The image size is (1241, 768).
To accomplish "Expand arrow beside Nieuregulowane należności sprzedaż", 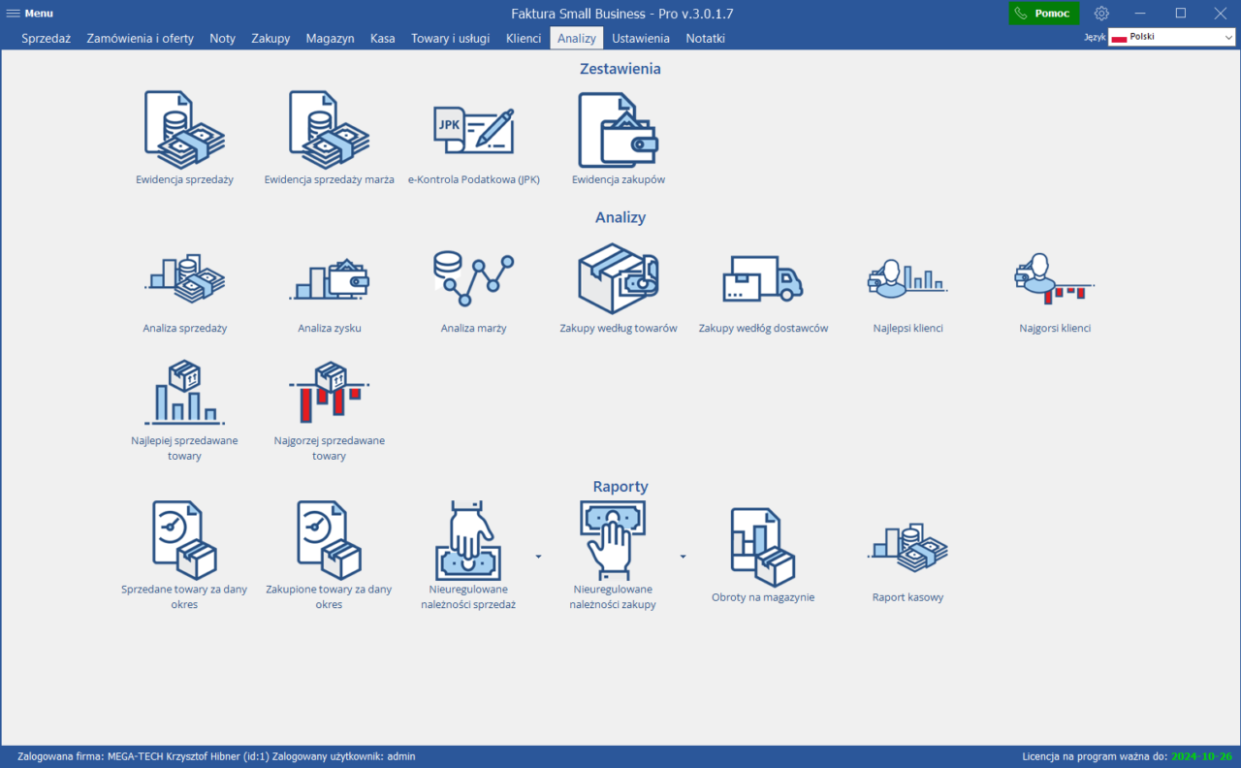I will coord(538,557).
